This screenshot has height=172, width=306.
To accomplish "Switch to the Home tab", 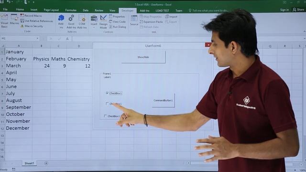I will [20, 10].
